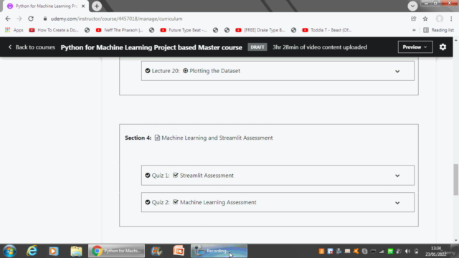Open a new browser tab
The height and width of the screenshot is (258, 459).
tap(97, 6)
